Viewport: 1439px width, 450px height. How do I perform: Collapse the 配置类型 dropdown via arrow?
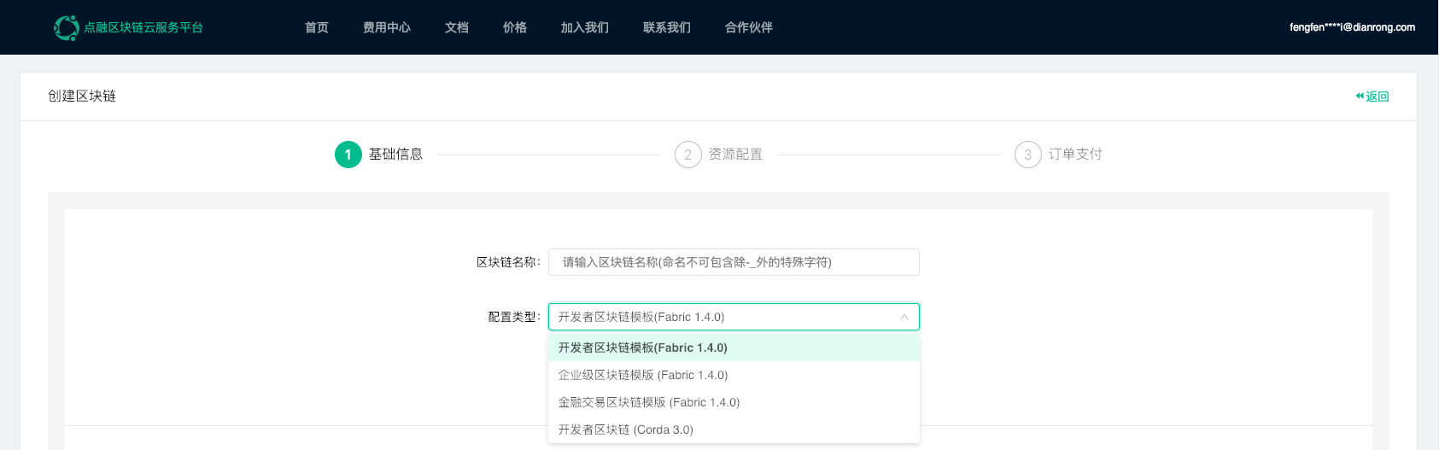[x=904, y=317]
